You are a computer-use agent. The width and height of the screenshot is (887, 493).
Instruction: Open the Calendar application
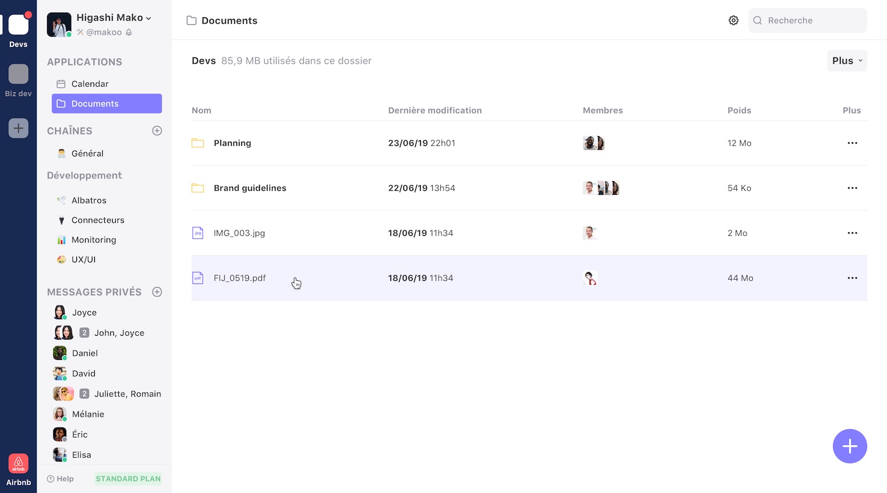(x=90, y=84)
